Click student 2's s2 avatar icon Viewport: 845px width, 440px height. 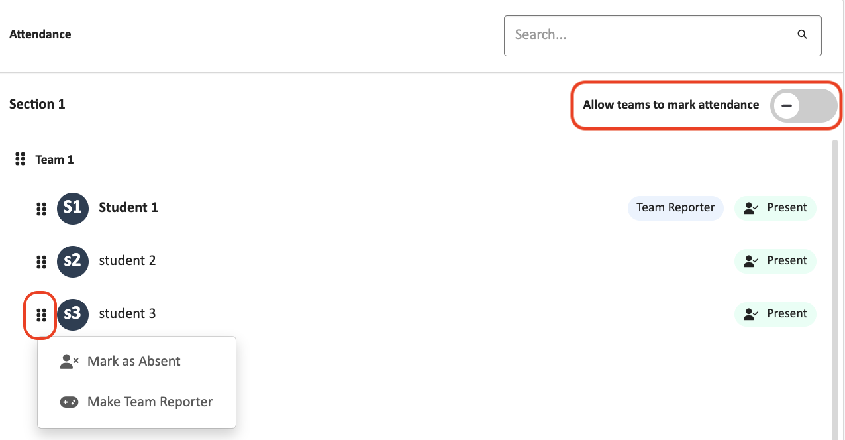click(73, 261)
